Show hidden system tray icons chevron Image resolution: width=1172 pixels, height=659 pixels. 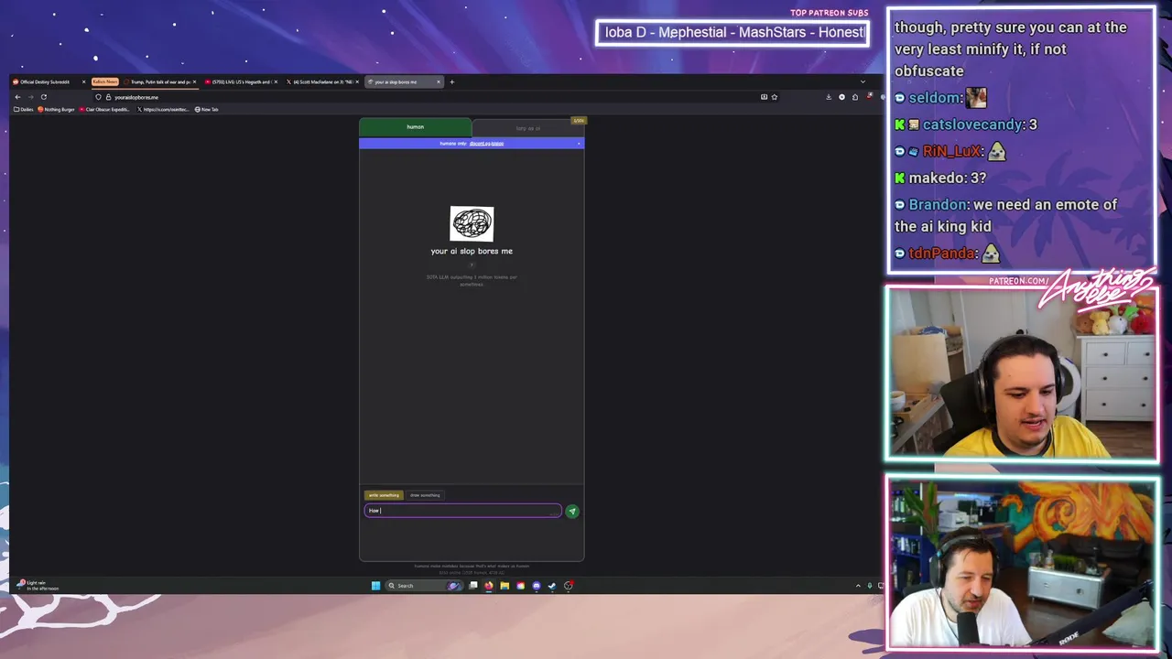click(x=858, y=586)
